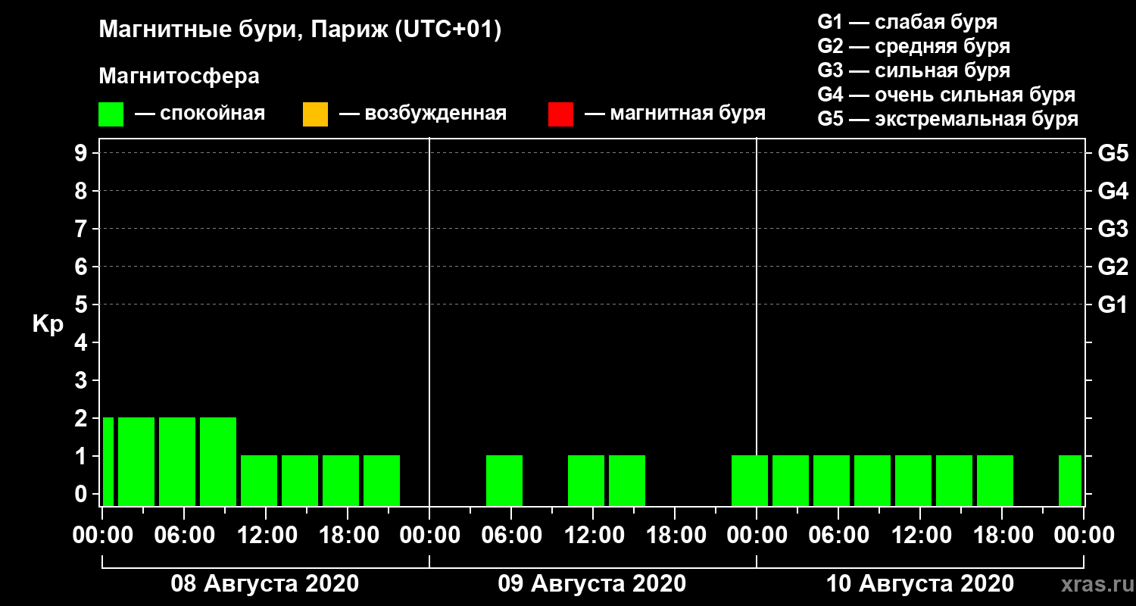Image resolution: width=1136 pixels, height=606 pixels.
Task: Click the 12:00 time label for 08 Августа
Action: (266, 536)
